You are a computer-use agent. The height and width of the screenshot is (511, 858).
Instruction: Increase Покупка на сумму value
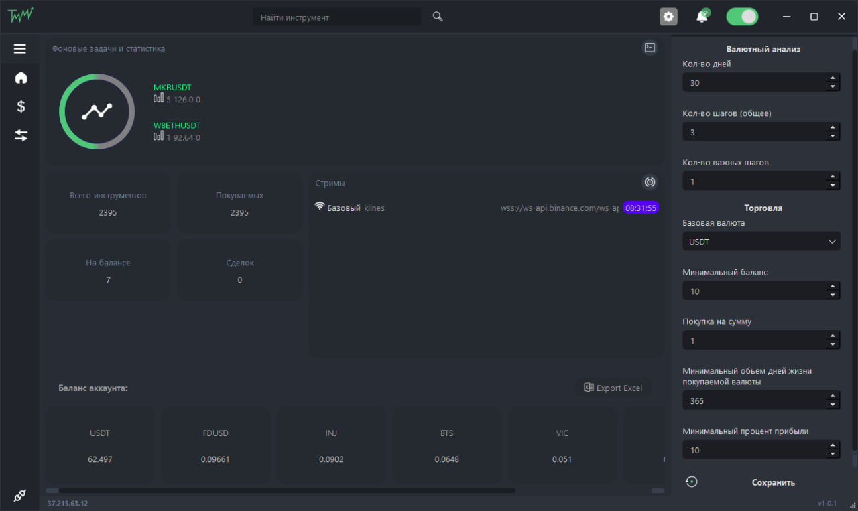(x=833, y=336)
